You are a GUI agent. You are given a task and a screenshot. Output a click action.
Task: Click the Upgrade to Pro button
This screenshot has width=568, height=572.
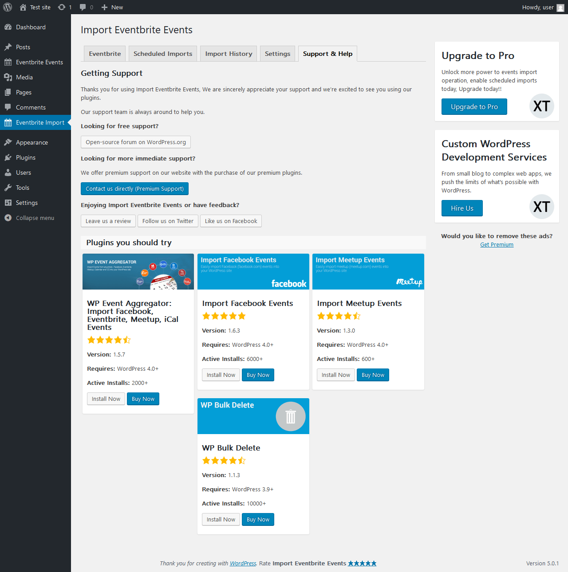click(x=474, y=106)
